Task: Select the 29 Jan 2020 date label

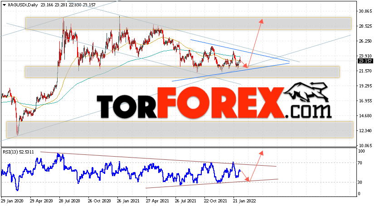Action: tap(13, 201)
